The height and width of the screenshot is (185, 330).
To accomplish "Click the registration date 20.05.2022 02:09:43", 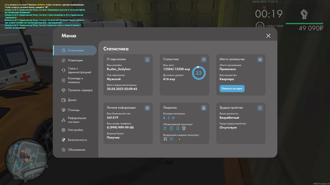I will 122,89.
